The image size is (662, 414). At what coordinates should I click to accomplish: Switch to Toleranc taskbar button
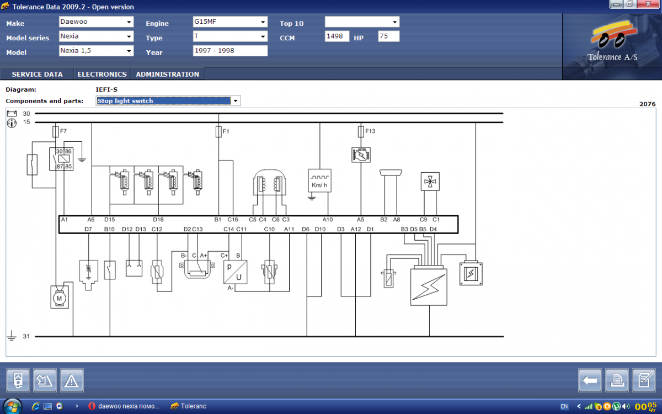coord(189,406)
